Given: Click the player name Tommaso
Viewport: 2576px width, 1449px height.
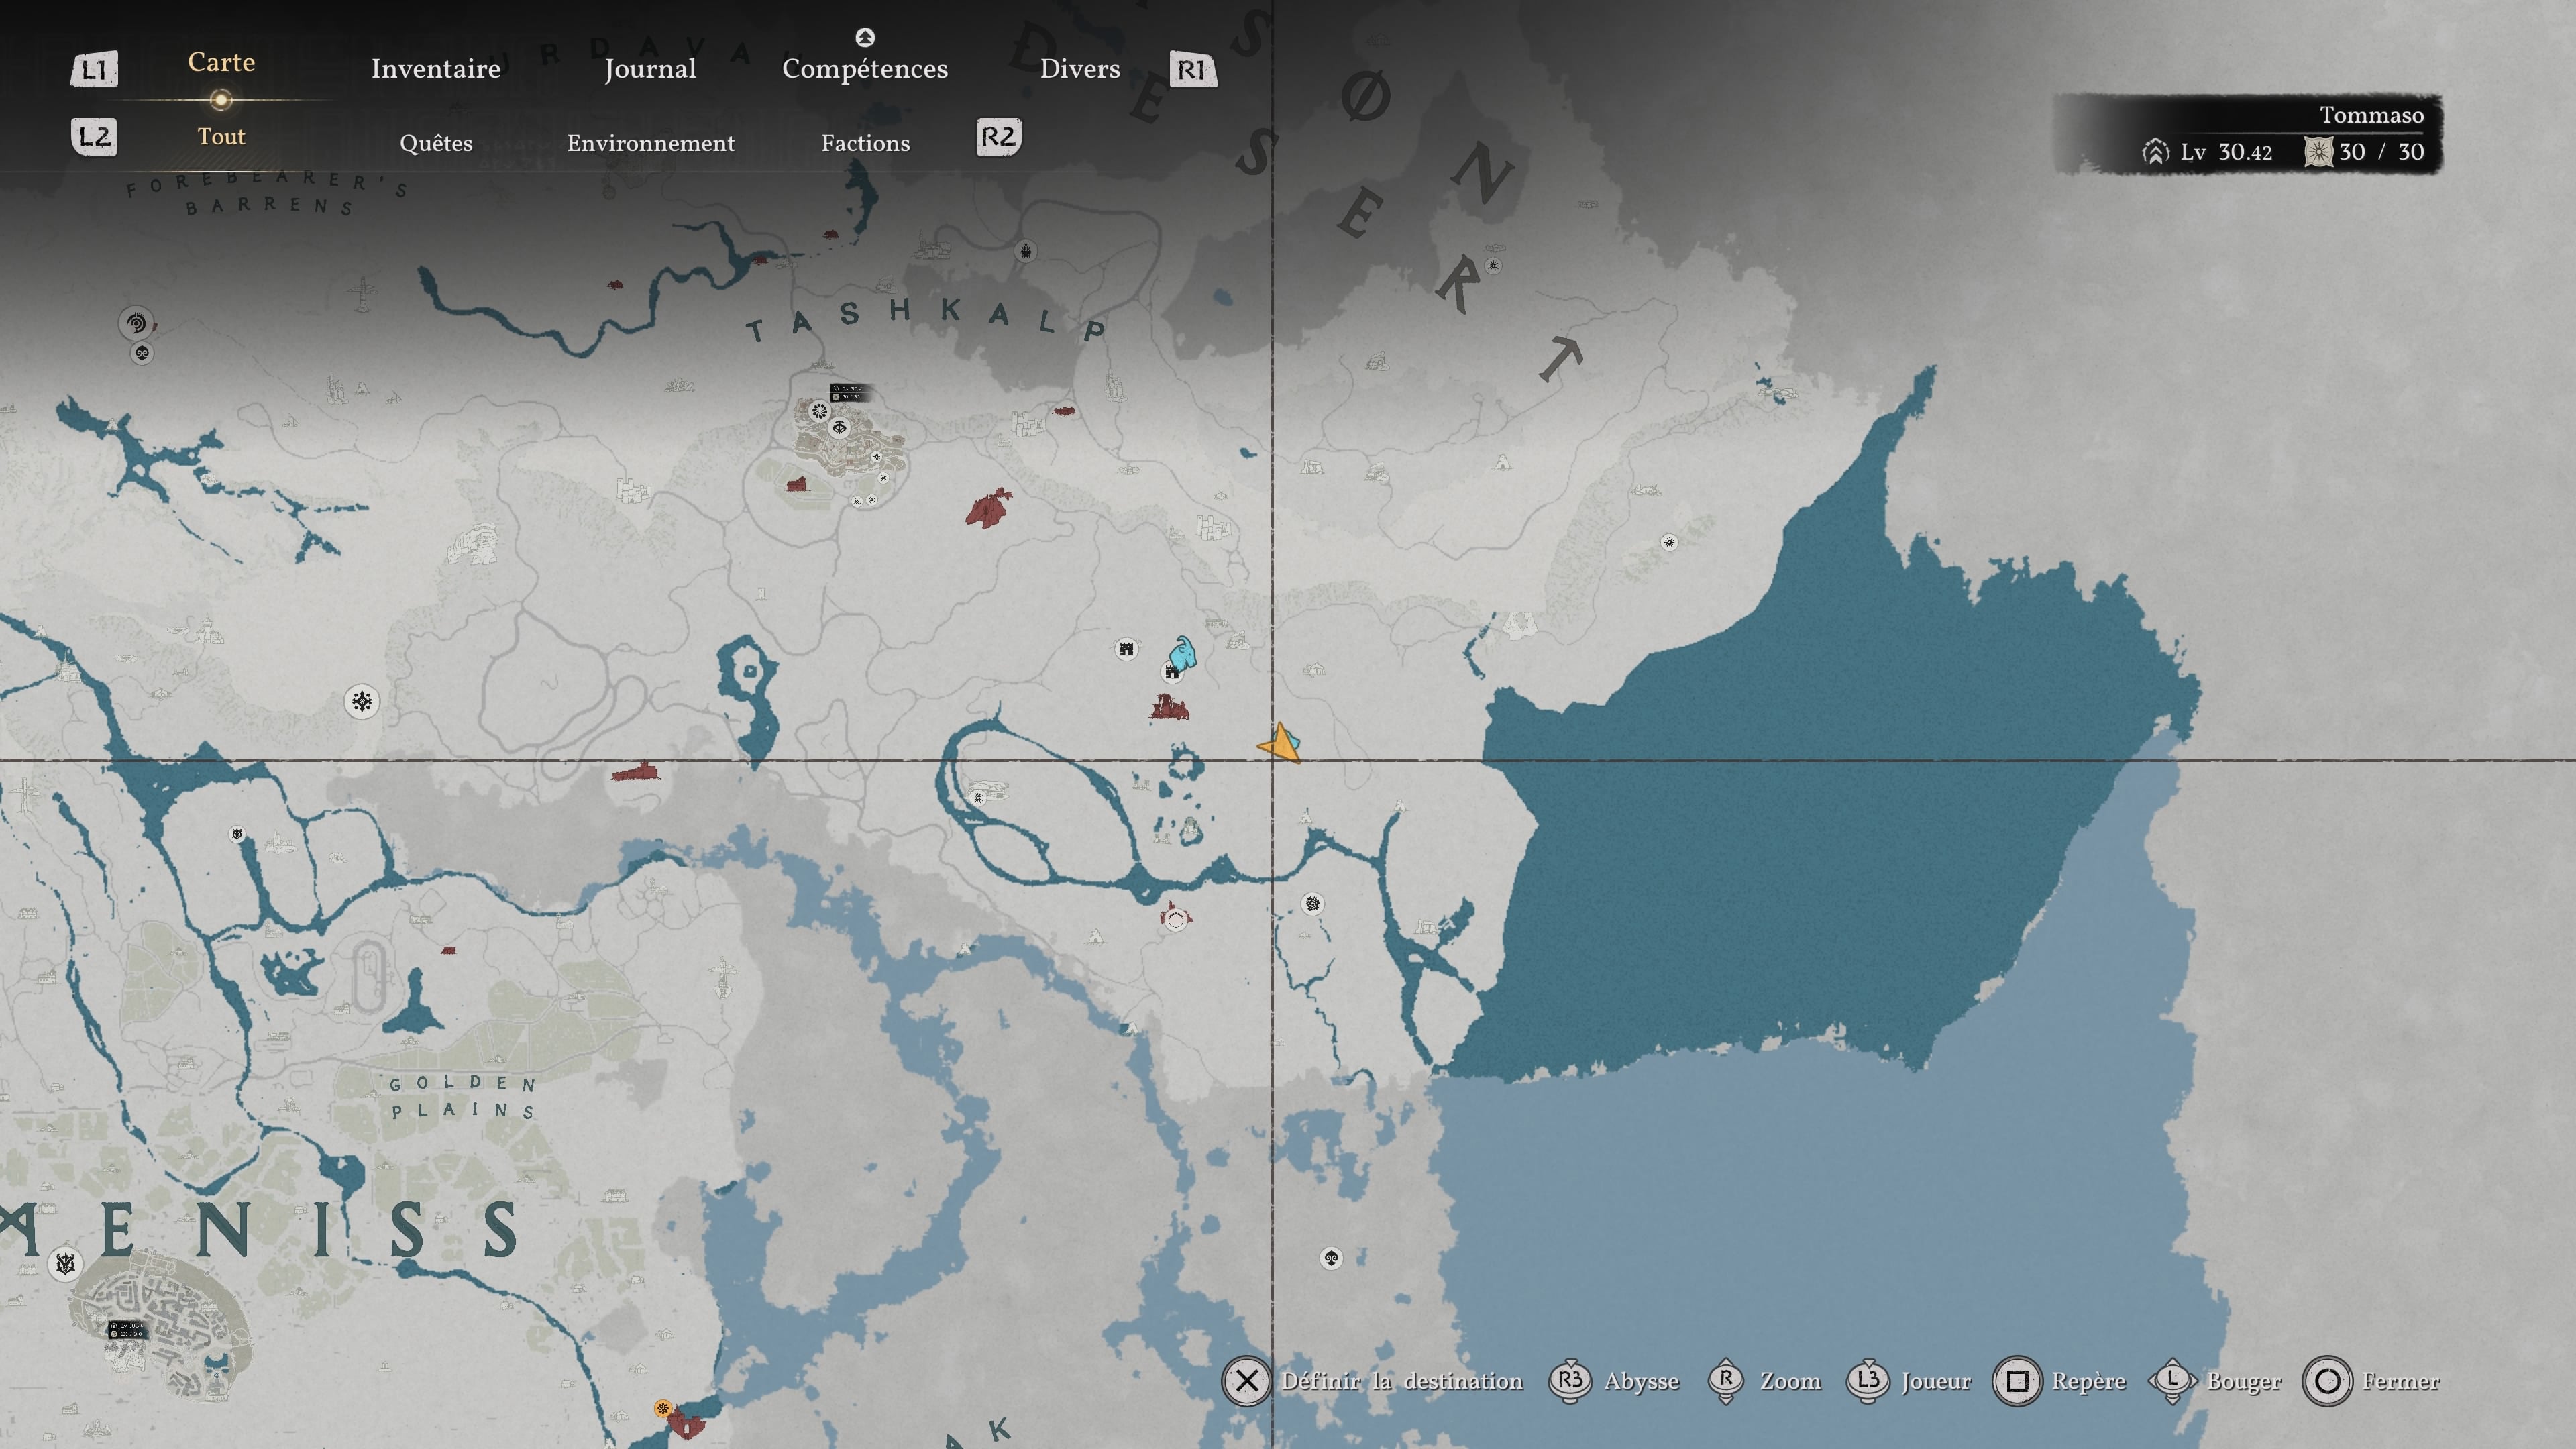Looking at the screenshot, I should click(x=2371, y=115).
